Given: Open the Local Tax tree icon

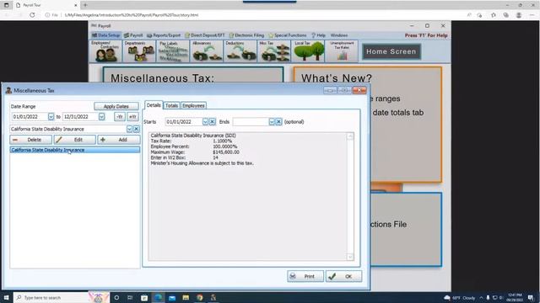Looking at the screenshot, I should coord(308,51).
